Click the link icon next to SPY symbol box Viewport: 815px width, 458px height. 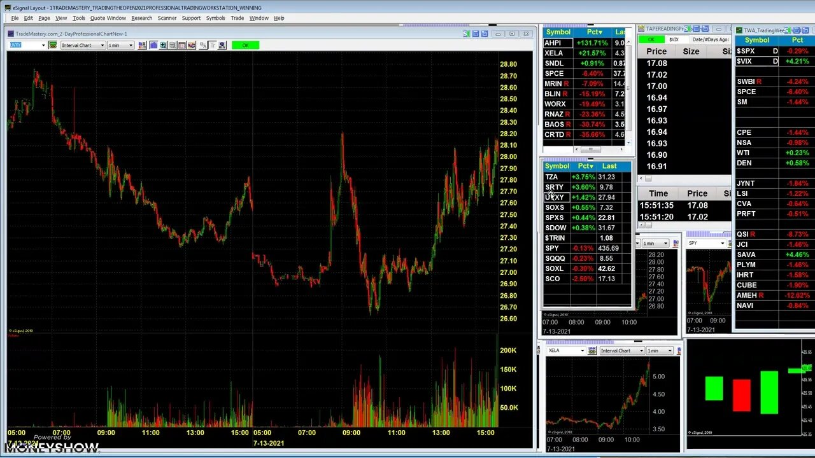[x=730, y=243]
